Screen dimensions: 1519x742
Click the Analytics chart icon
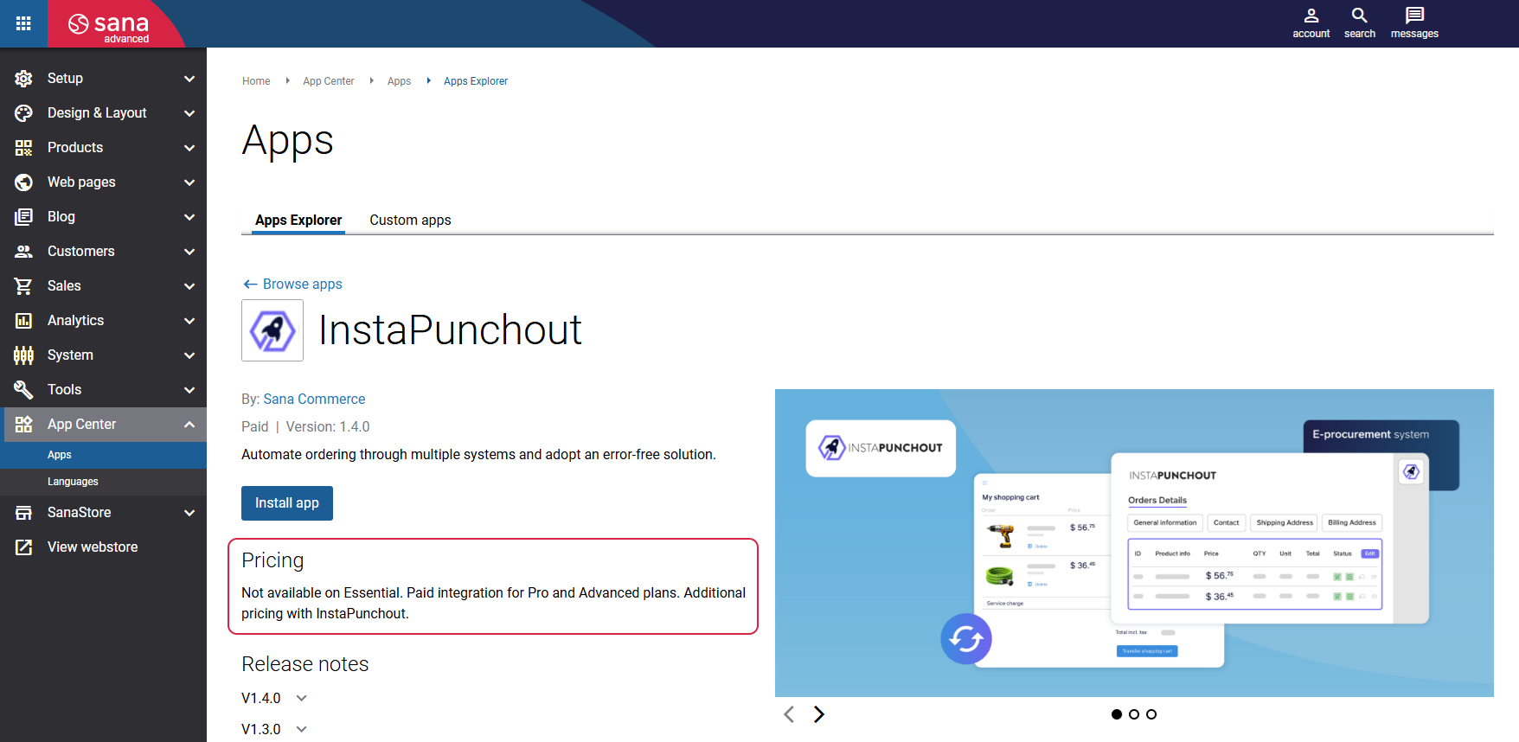(23, 321)
